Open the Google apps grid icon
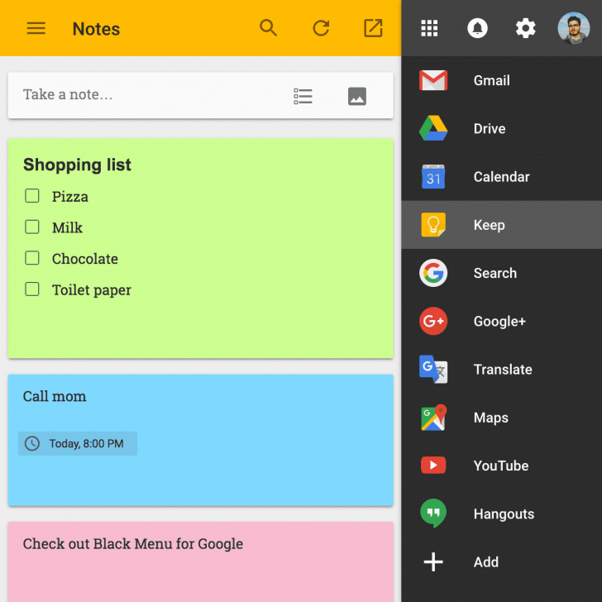Viewport: 602px width, 602px height. pos(429,28)
